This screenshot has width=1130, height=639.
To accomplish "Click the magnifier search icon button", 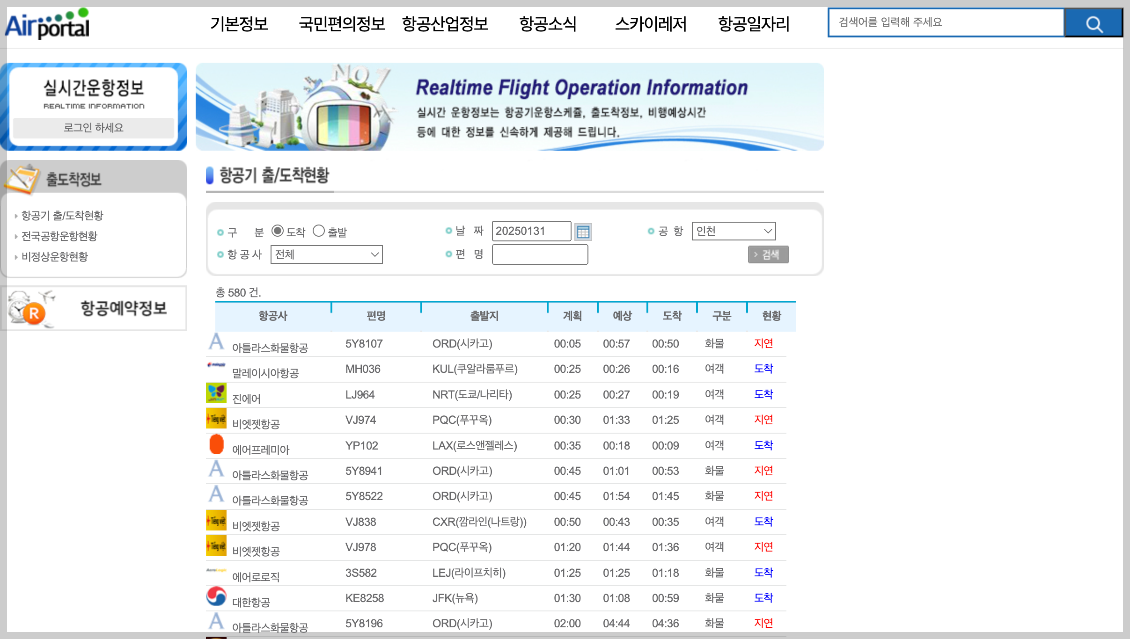I will tap(1093, 23).
